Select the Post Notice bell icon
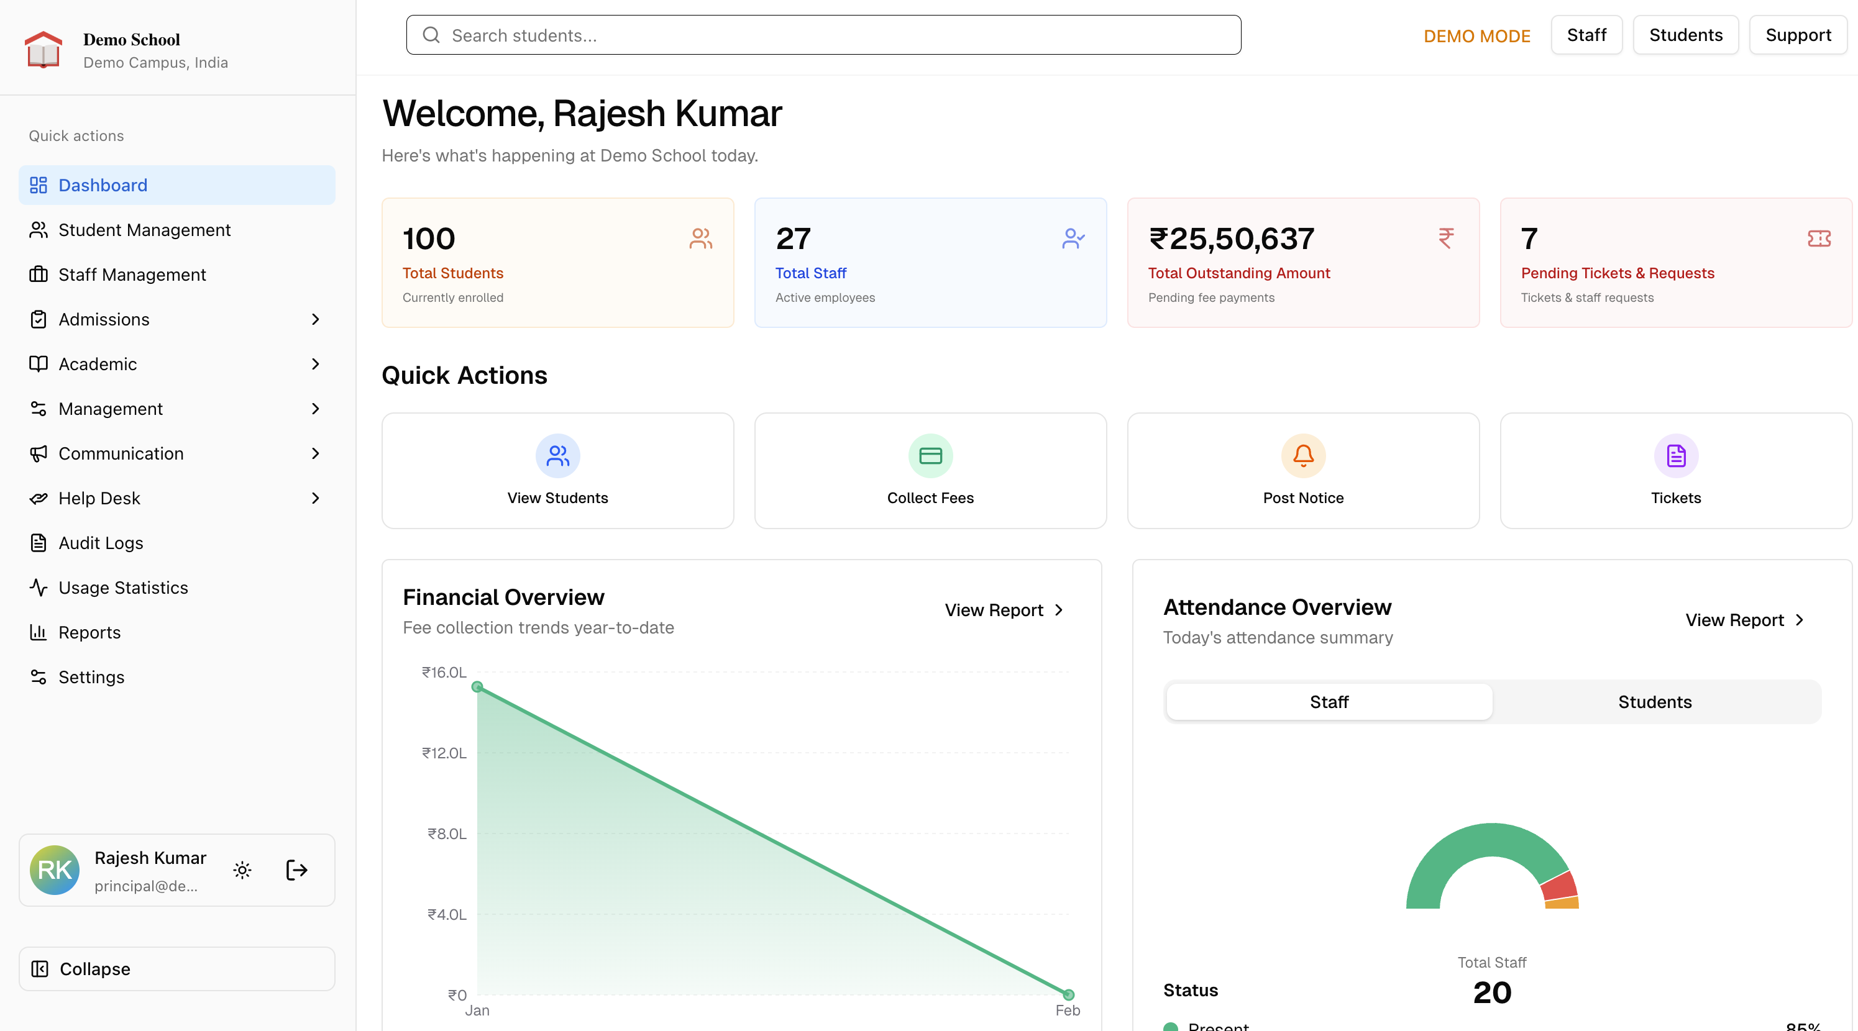Viewport: 1858px width, 1031px height. pyautogui.click(x=1302, y=456)
